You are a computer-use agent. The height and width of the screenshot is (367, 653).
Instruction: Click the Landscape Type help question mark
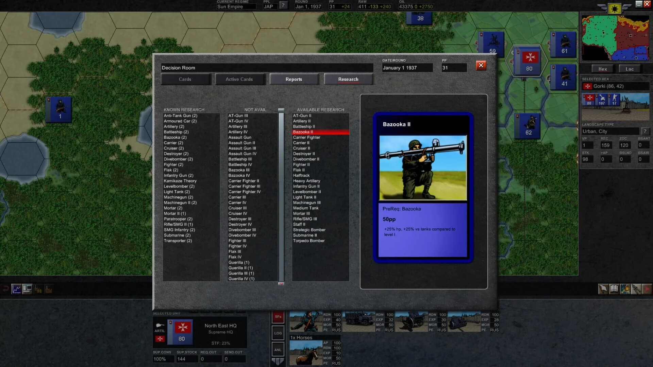tap(645, 131)
